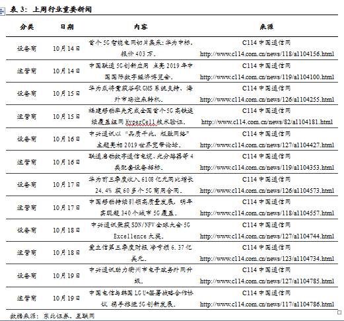Click text 华为前三季度收入6108亿元同比增长
The image size is (344, 321).
(141, 180)
